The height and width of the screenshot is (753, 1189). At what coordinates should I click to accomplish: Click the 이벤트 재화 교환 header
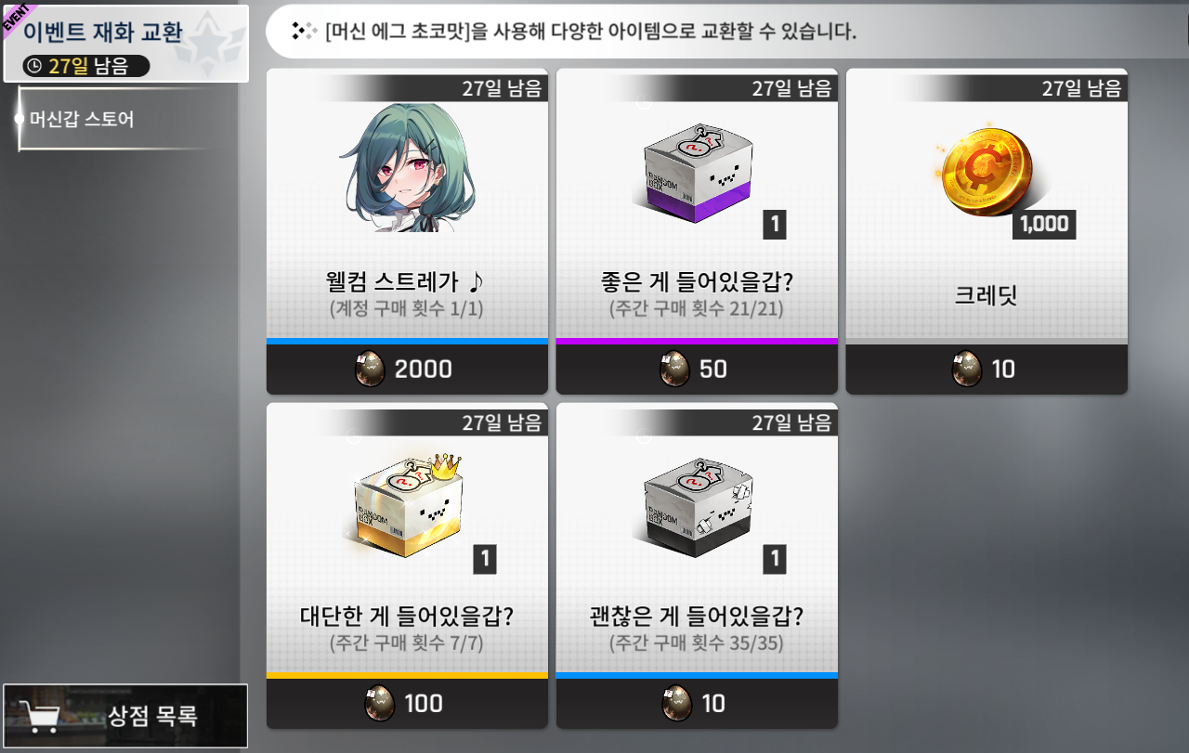pos(103,32)
